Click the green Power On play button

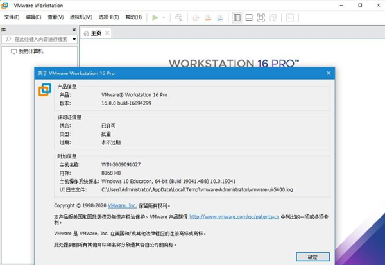click(155, 17)
